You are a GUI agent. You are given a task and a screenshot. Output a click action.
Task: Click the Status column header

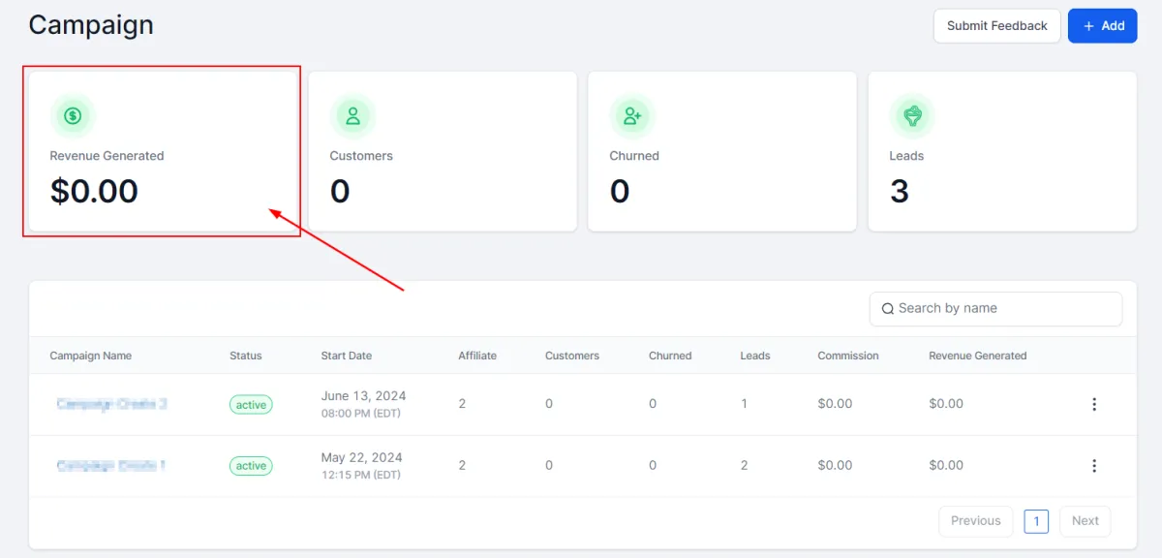point(246,356)
